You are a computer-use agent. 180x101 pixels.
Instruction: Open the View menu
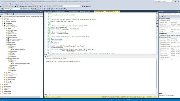pos(7,4)
